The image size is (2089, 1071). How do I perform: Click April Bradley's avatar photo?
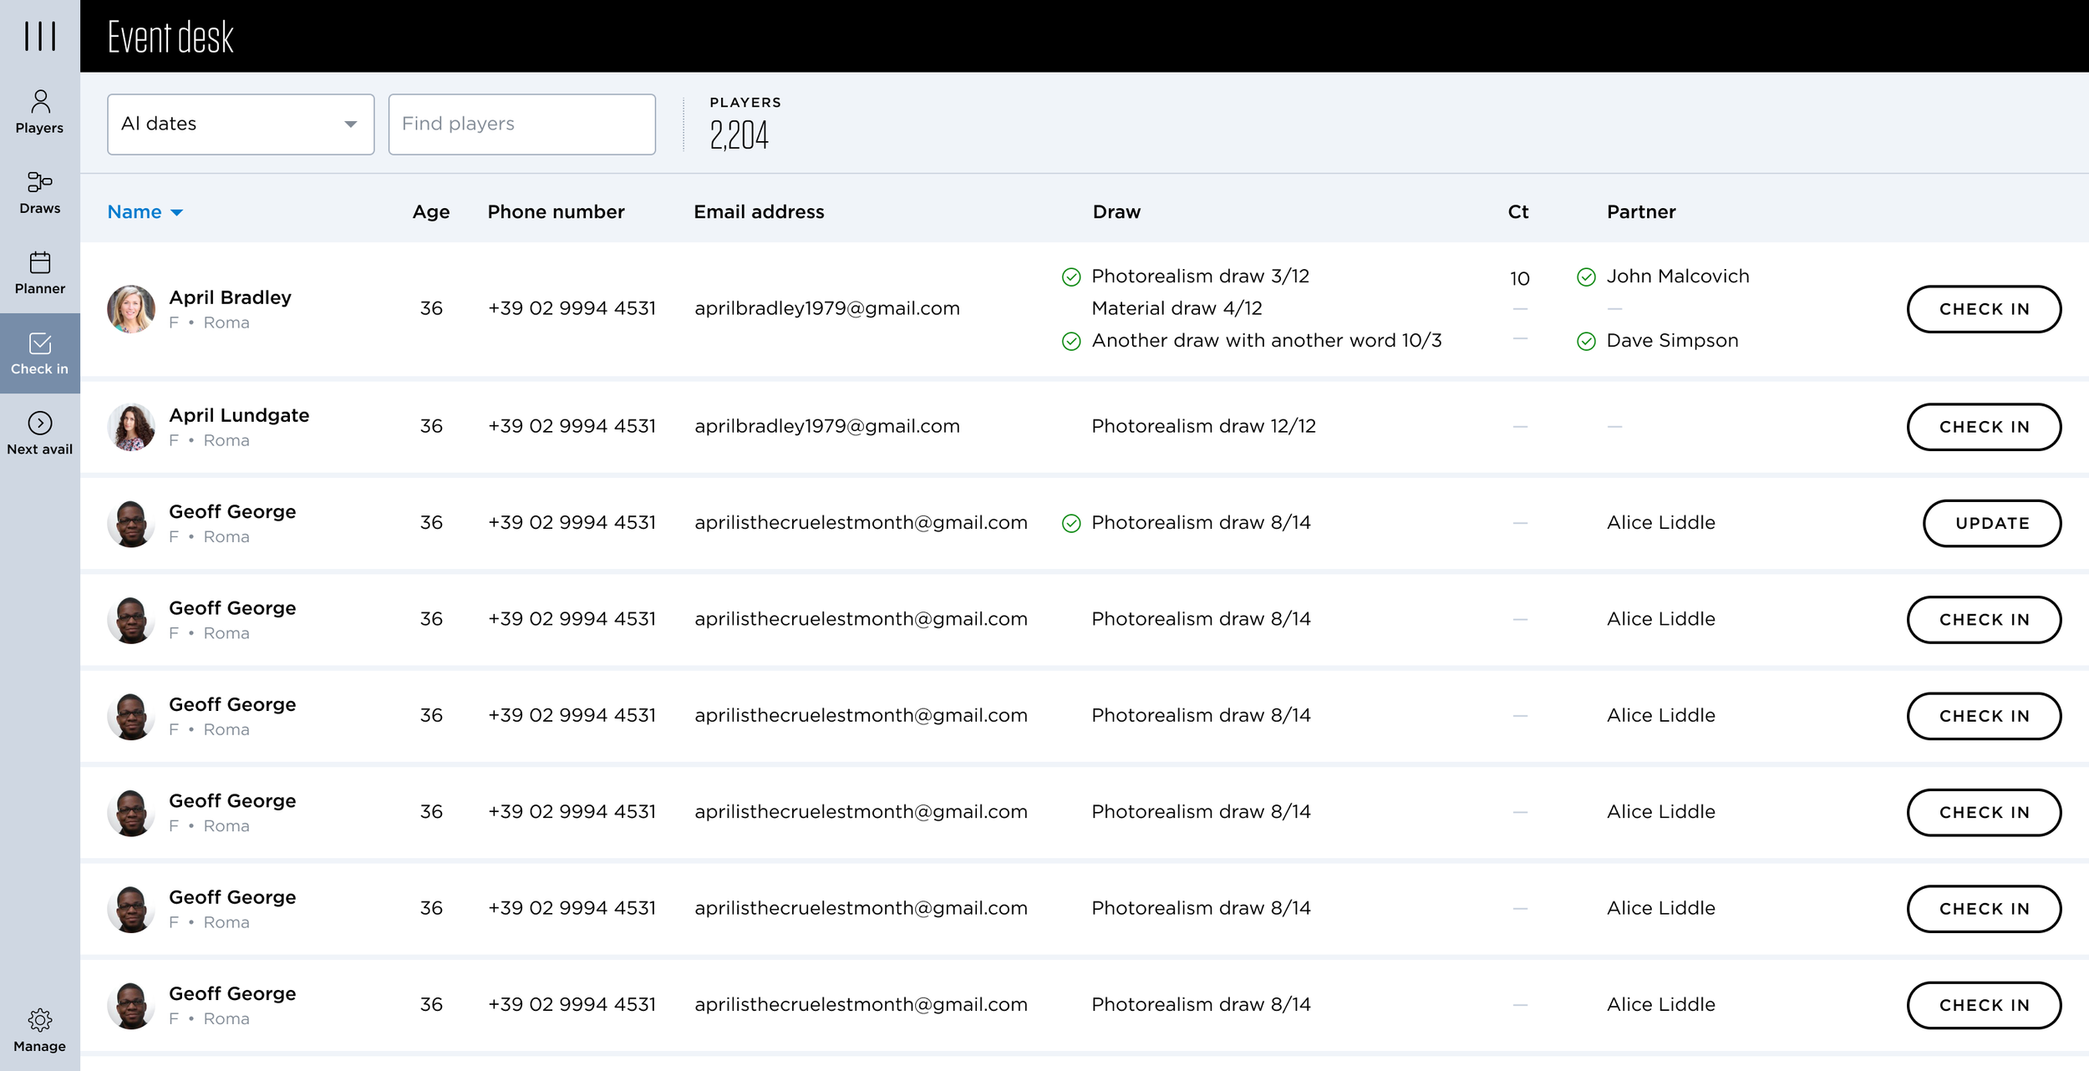(131, 309)
